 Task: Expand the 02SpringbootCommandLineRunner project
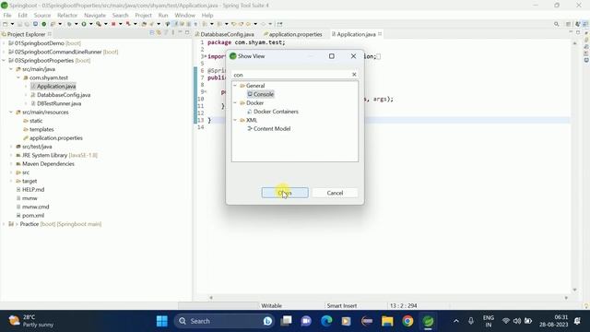4,52
